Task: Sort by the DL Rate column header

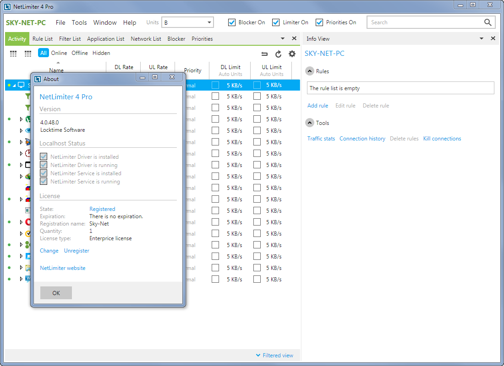Action: point(124,67)
